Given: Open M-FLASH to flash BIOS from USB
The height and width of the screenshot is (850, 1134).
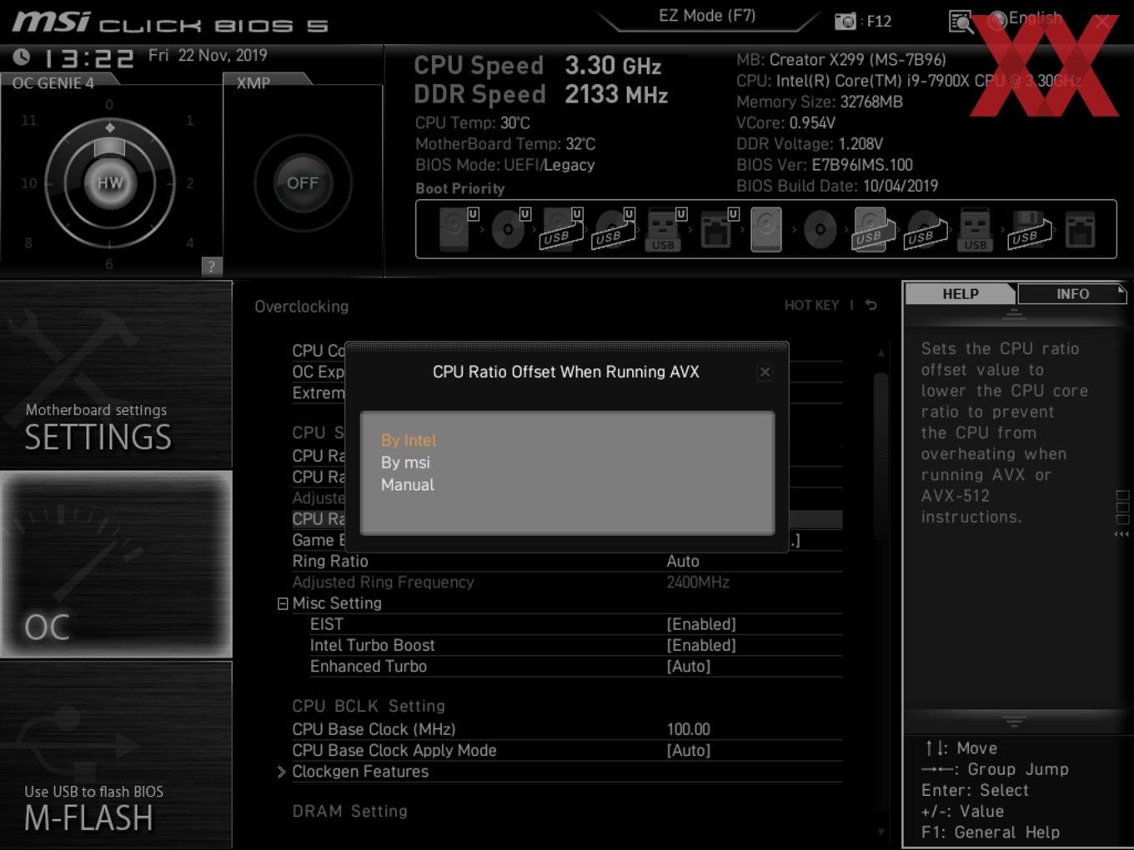Looking at the screenshot, I should coord(116,755).
